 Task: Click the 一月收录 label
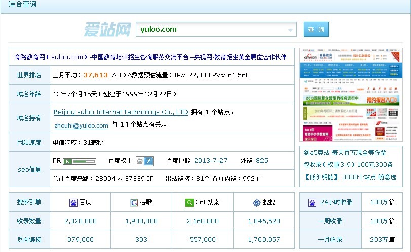tap(330, 239)
